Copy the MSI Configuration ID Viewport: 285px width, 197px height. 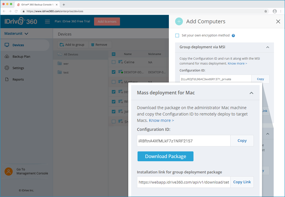[x=260, y=79]
